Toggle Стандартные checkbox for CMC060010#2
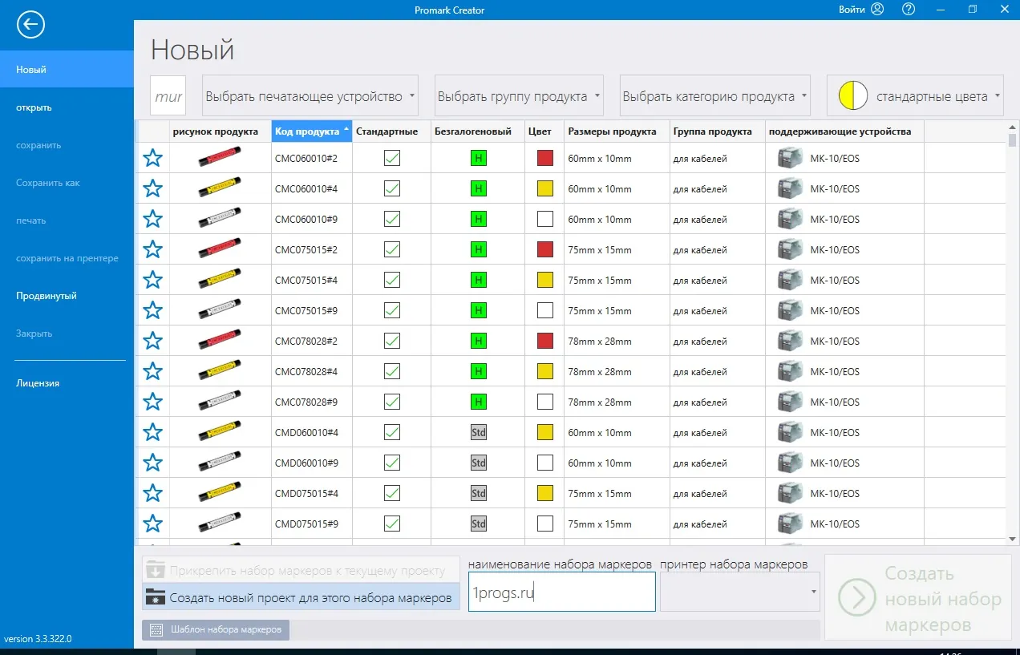1020x655 pixels. click(392, 158)
